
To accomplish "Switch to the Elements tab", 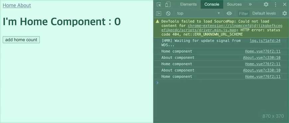I will click(x=188, y=4).
